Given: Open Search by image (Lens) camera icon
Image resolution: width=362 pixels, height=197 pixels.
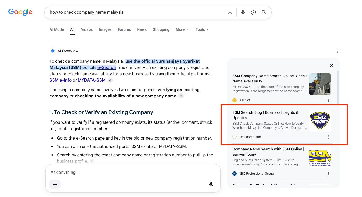Looking at the screenshot, I should pos(253,12).
